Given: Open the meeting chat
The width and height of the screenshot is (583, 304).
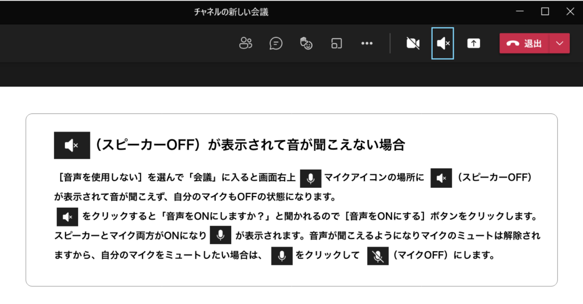Looking at the screenshot, I should coord(276,43).
